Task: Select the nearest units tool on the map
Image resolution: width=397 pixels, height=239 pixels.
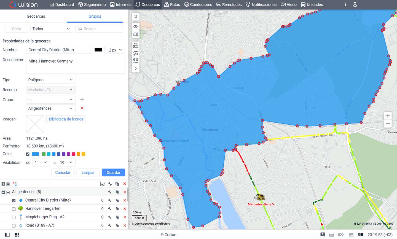Action: click(135, 61)
